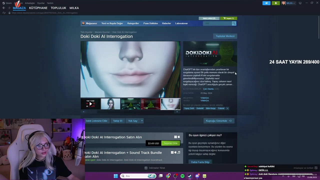Click the store search magnifier icon
The height and width of the screenshot is (180, 320).
[234, 23]
